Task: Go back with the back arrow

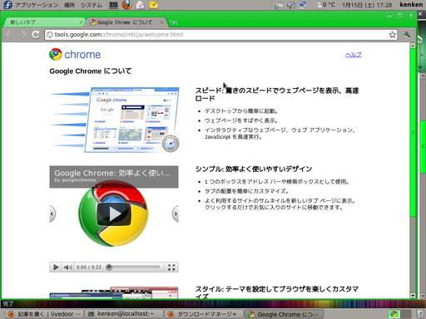Action: tap(10, 34)
